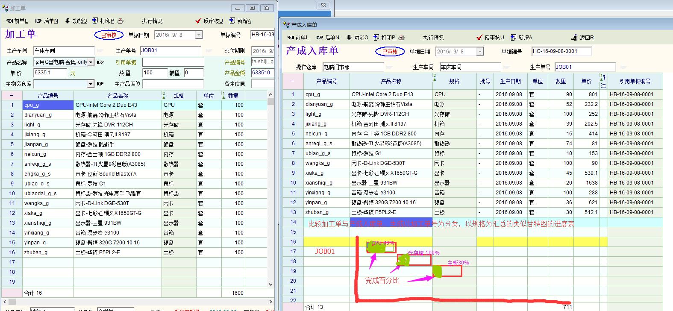Click the 生产单号 field in 加工单
The width and height of the screenshot is (673, 311).
(x=170, y=50)
